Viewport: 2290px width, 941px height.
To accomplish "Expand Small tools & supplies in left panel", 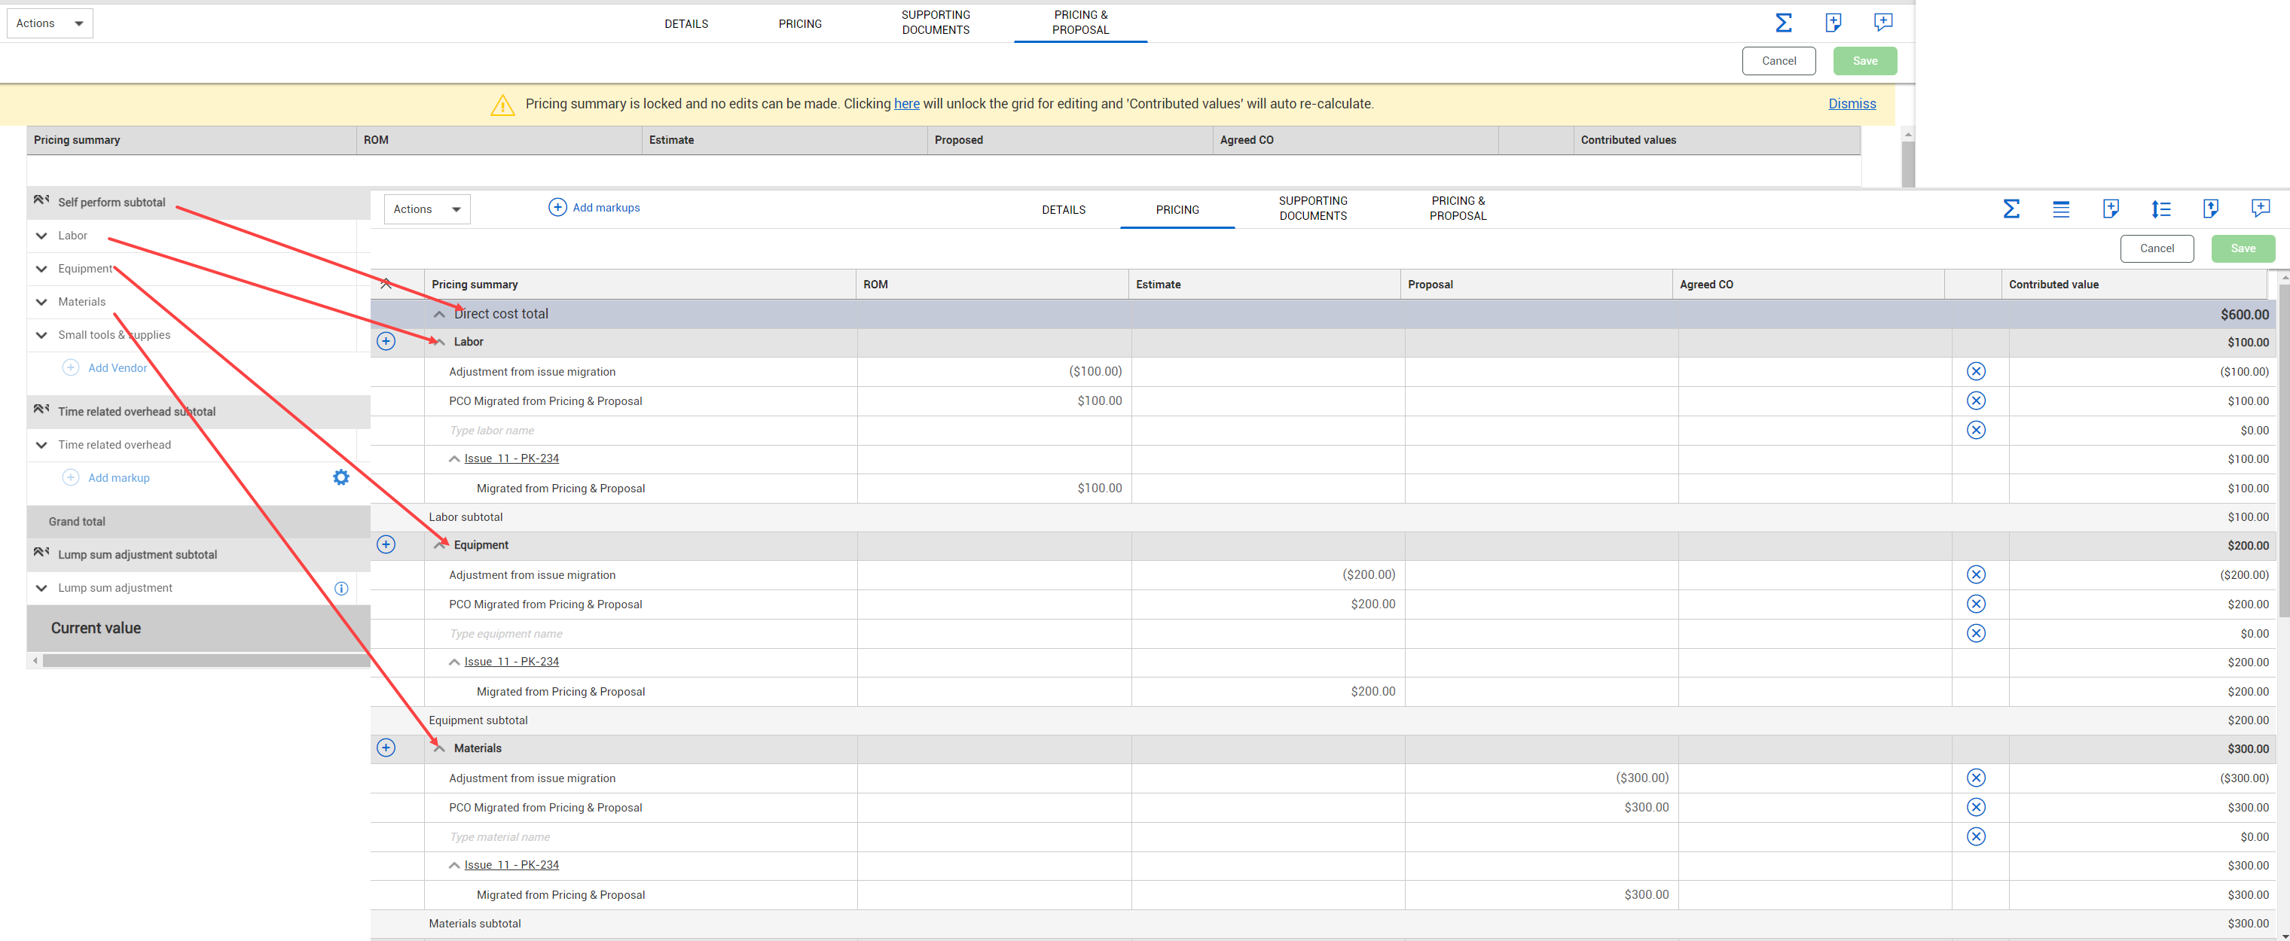I will pyautogui.click(x=41, y=335).
